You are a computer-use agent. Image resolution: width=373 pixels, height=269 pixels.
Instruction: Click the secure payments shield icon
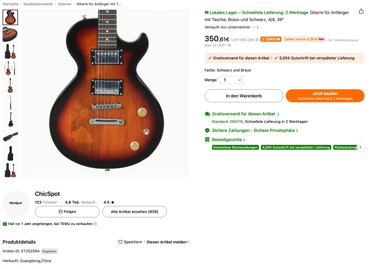click(207, 130)
